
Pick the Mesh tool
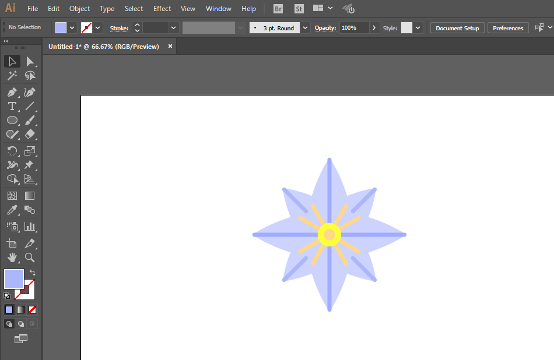12,196
